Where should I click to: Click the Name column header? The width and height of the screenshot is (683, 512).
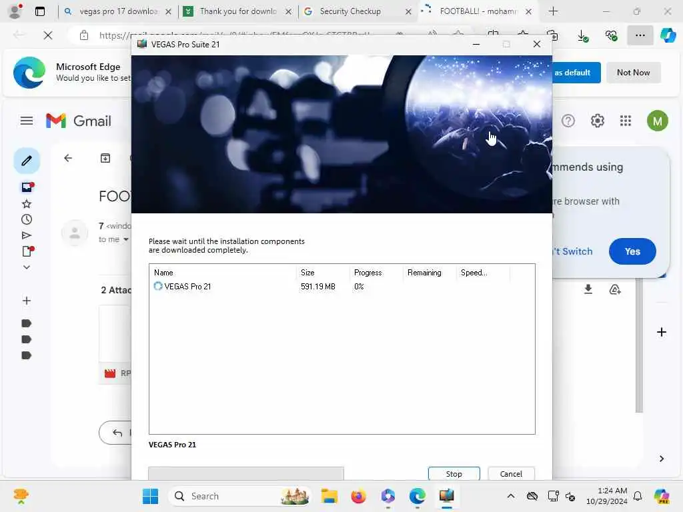point(223,273)
